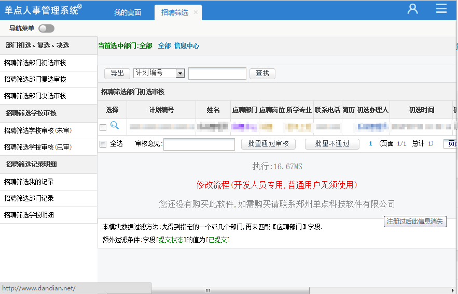Image resolution: width=458 pixels, height=294 pixels.
Task: Click the 导出 button
Action: coord(117,73)
